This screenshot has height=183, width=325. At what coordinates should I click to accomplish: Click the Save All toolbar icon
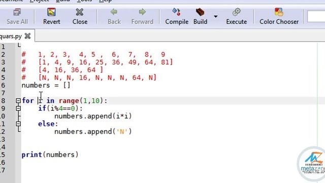pos(17,16)
